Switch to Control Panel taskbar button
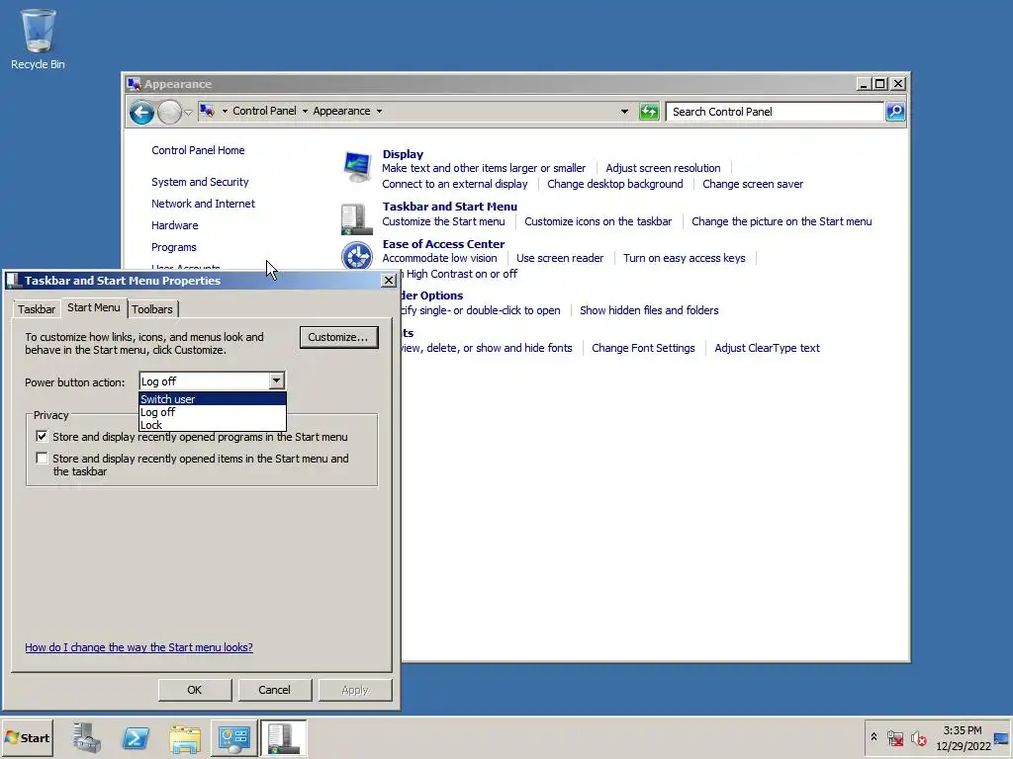 [233, 737]
